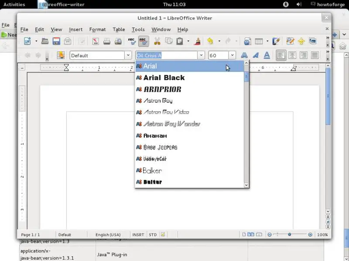Screen dimensions: 349x261
Task: Choose the ARNPRIOR font
Action: pyautogui.click(x=190, y=89)
